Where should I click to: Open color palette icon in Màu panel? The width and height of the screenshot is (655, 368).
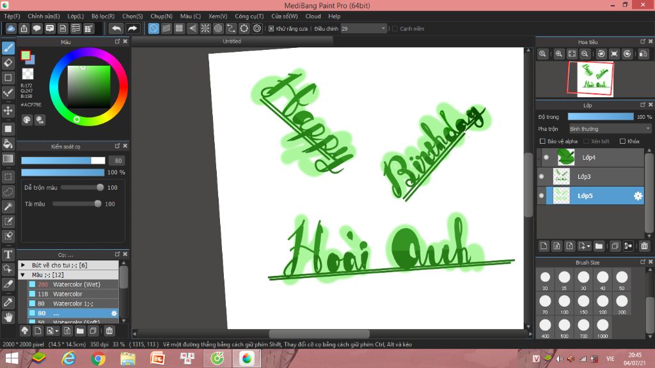pos(27,120)
